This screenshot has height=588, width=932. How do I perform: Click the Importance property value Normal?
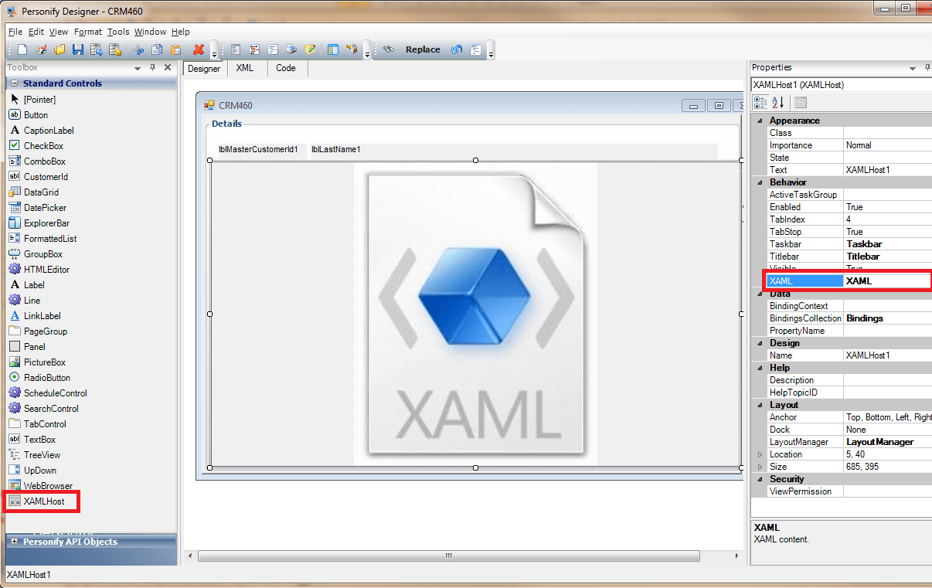(x=887, y=145)
